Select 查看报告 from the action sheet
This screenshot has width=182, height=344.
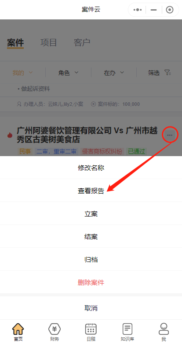pos(91,191)
